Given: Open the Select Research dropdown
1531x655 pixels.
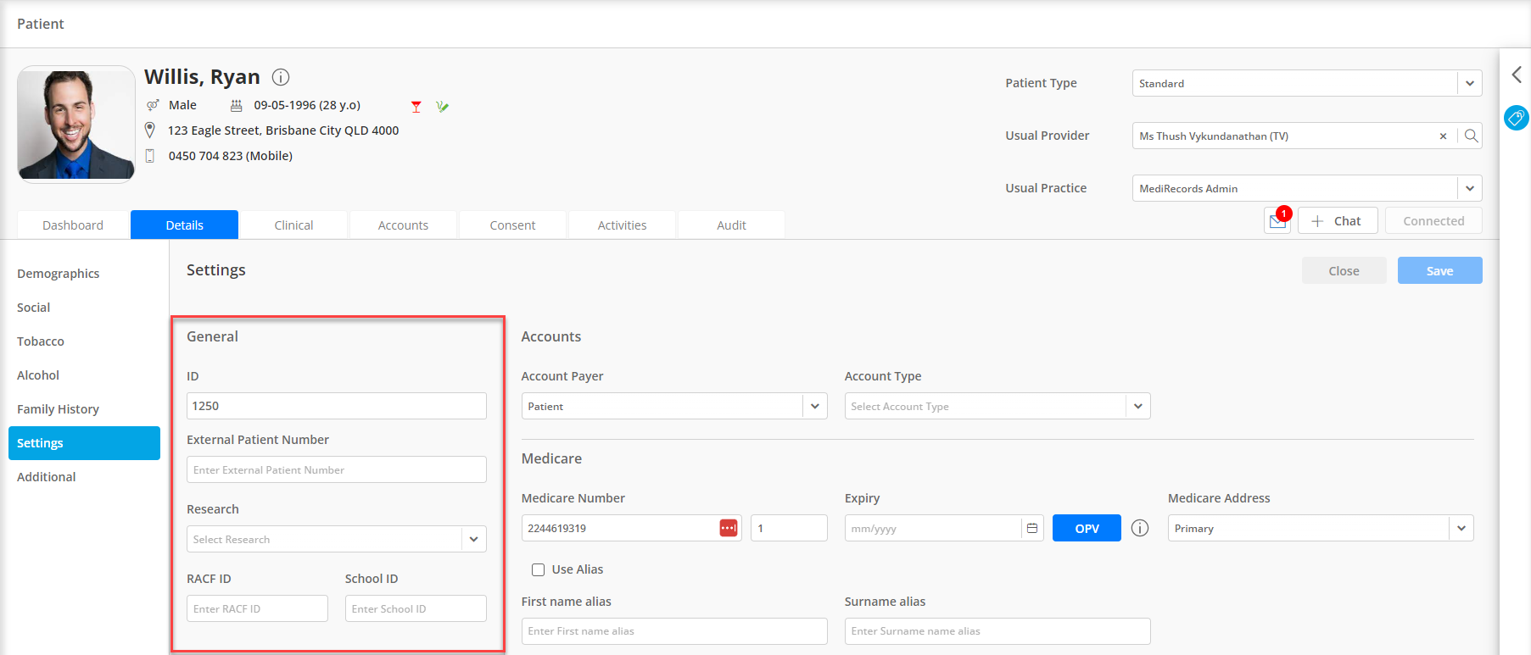Looking at the screenshot, I should click(336, 539).
